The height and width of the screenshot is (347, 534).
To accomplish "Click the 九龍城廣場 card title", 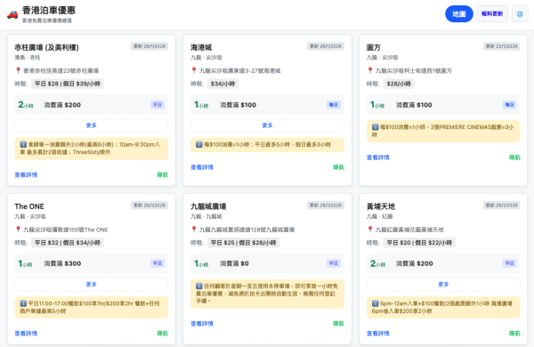I will point(208,206).
